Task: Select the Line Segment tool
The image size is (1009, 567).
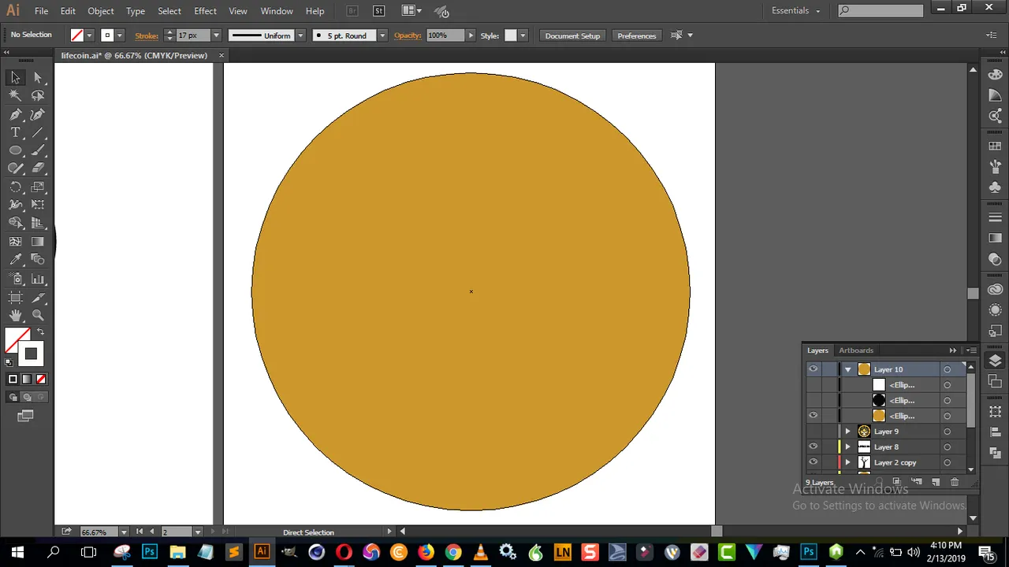Action: pos(38,132)
